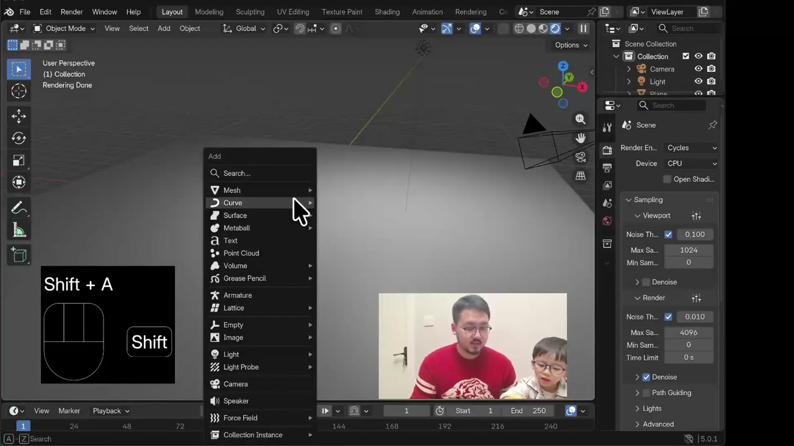The height and width of the screenshot is (446, 794).
Task: Switch viewport to solid shading
Action: point(531,28)
